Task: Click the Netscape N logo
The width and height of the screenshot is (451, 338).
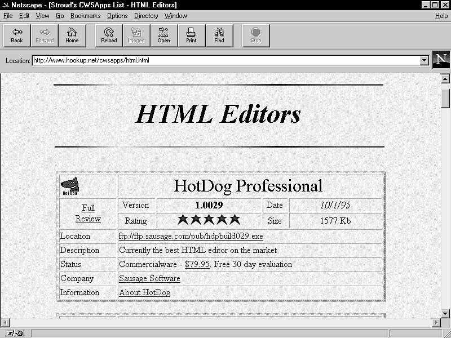Action: pyautogui.click(x=441, y=60)
